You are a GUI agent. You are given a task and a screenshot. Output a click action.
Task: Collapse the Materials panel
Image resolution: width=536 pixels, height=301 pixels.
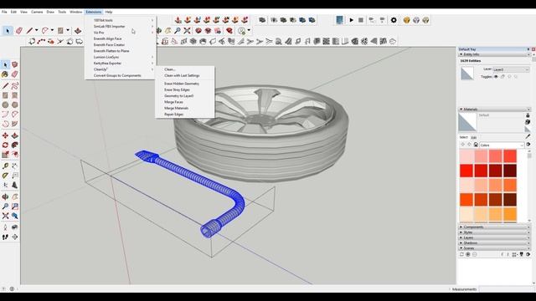[494, 110]
